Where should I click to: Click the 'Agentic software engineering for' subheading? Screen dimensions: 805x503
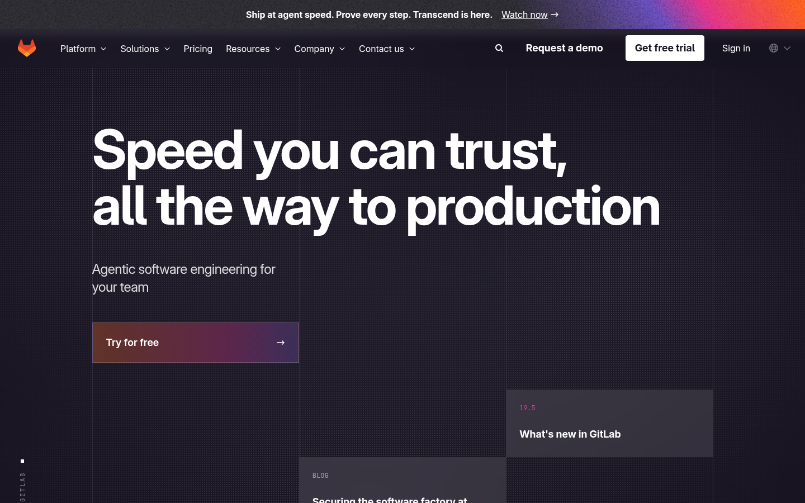(x=184, y=269)
